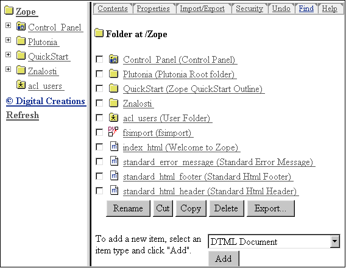Check the box next to Plutonia folder

[99, 74]
